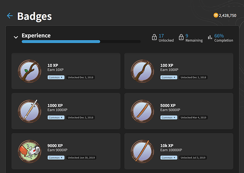Click the 1000 XP sword badge icon

[29, 111]
